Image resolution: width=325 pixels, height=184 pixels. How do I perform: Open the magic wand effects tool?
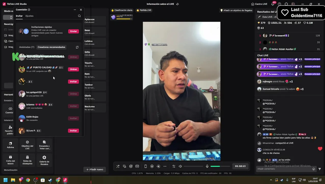coord(118,166)
